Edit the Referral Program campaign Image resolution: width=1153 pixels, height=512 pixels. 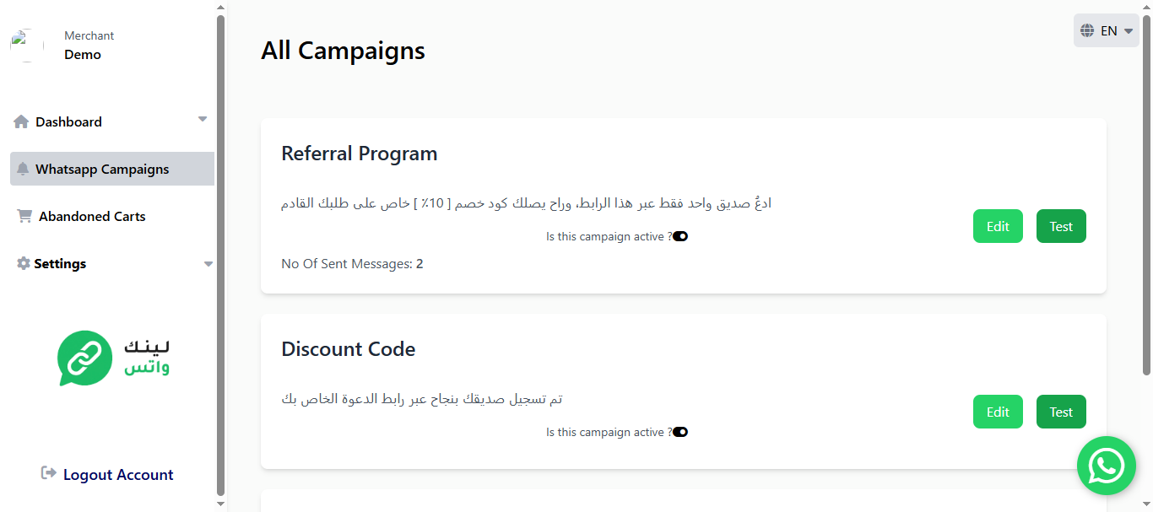tap(998, 226)
